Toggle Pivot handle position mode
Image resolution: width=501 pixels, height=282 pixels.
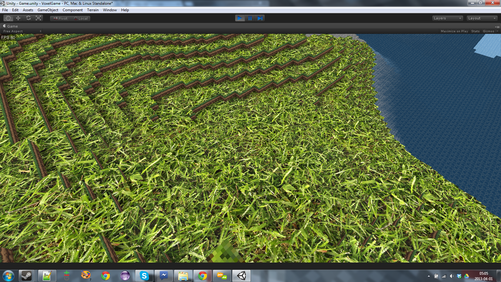pyautogui.click(x=60, y=18)
